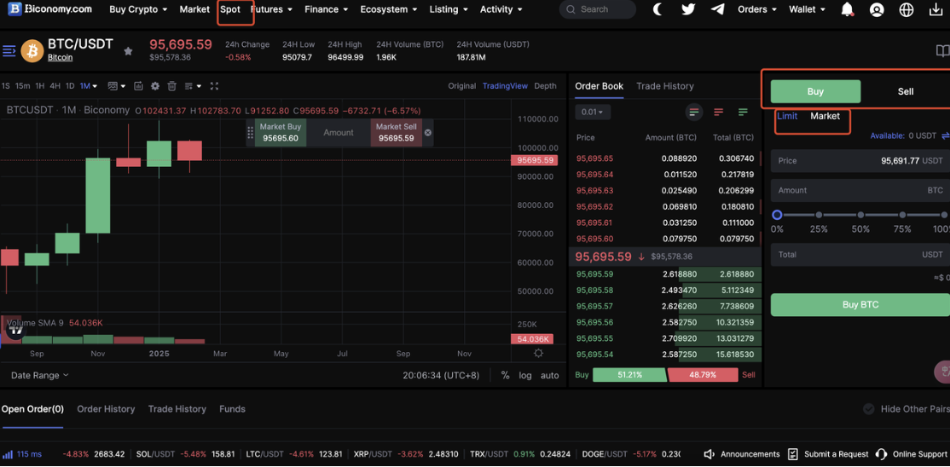Set the amount slider to 50%
950x467 pixels.
[860, 215]
